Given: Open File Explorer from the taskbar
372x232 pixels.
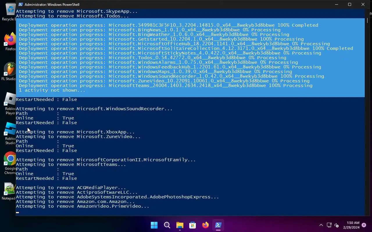Looking at the screenshot, I should click(180, 225).
